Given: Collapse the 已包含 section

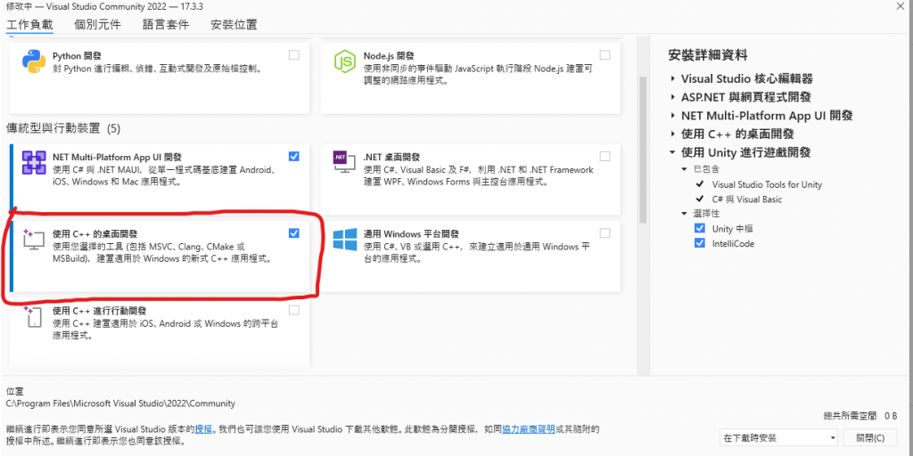Looking at the screenshot, I should (684, 169).
